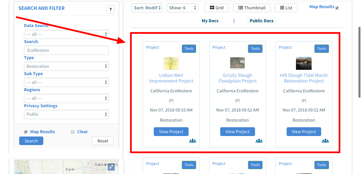Switch to List view
The width and height of the screenshot is (361, 174).
pyautogui.click(x=286, y=8)
